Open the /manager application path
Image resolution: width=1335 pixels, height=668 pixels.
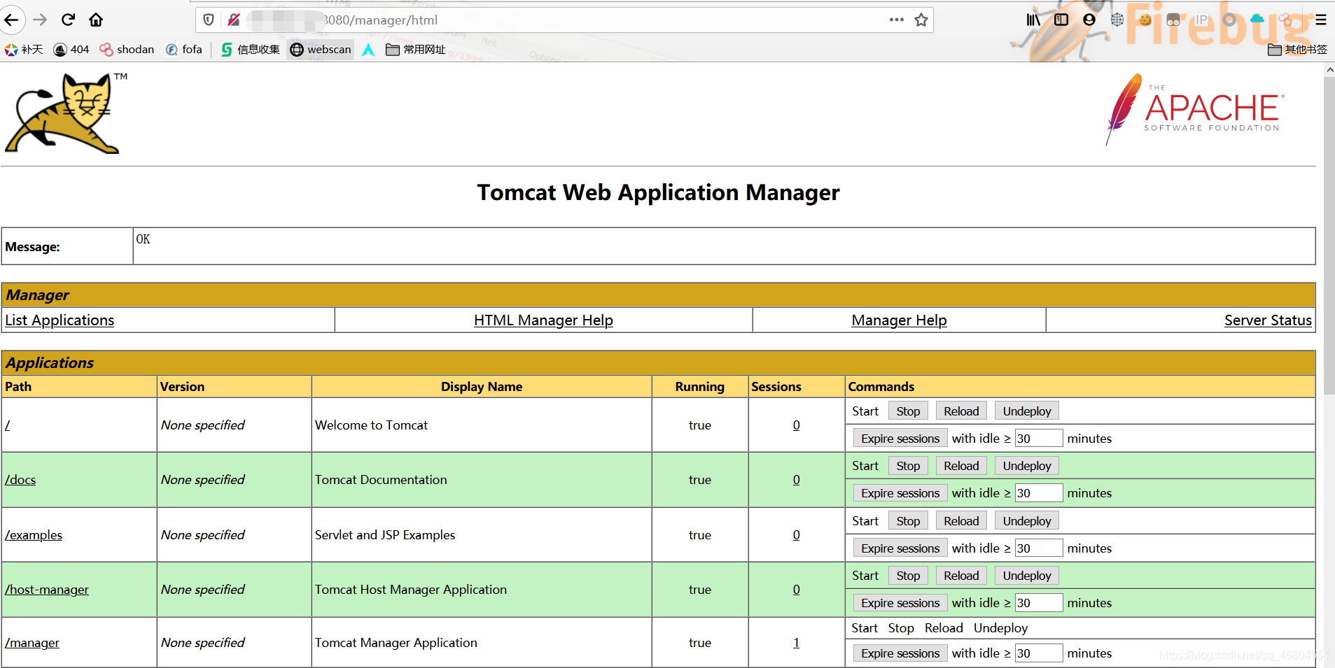tap(32, 643)
